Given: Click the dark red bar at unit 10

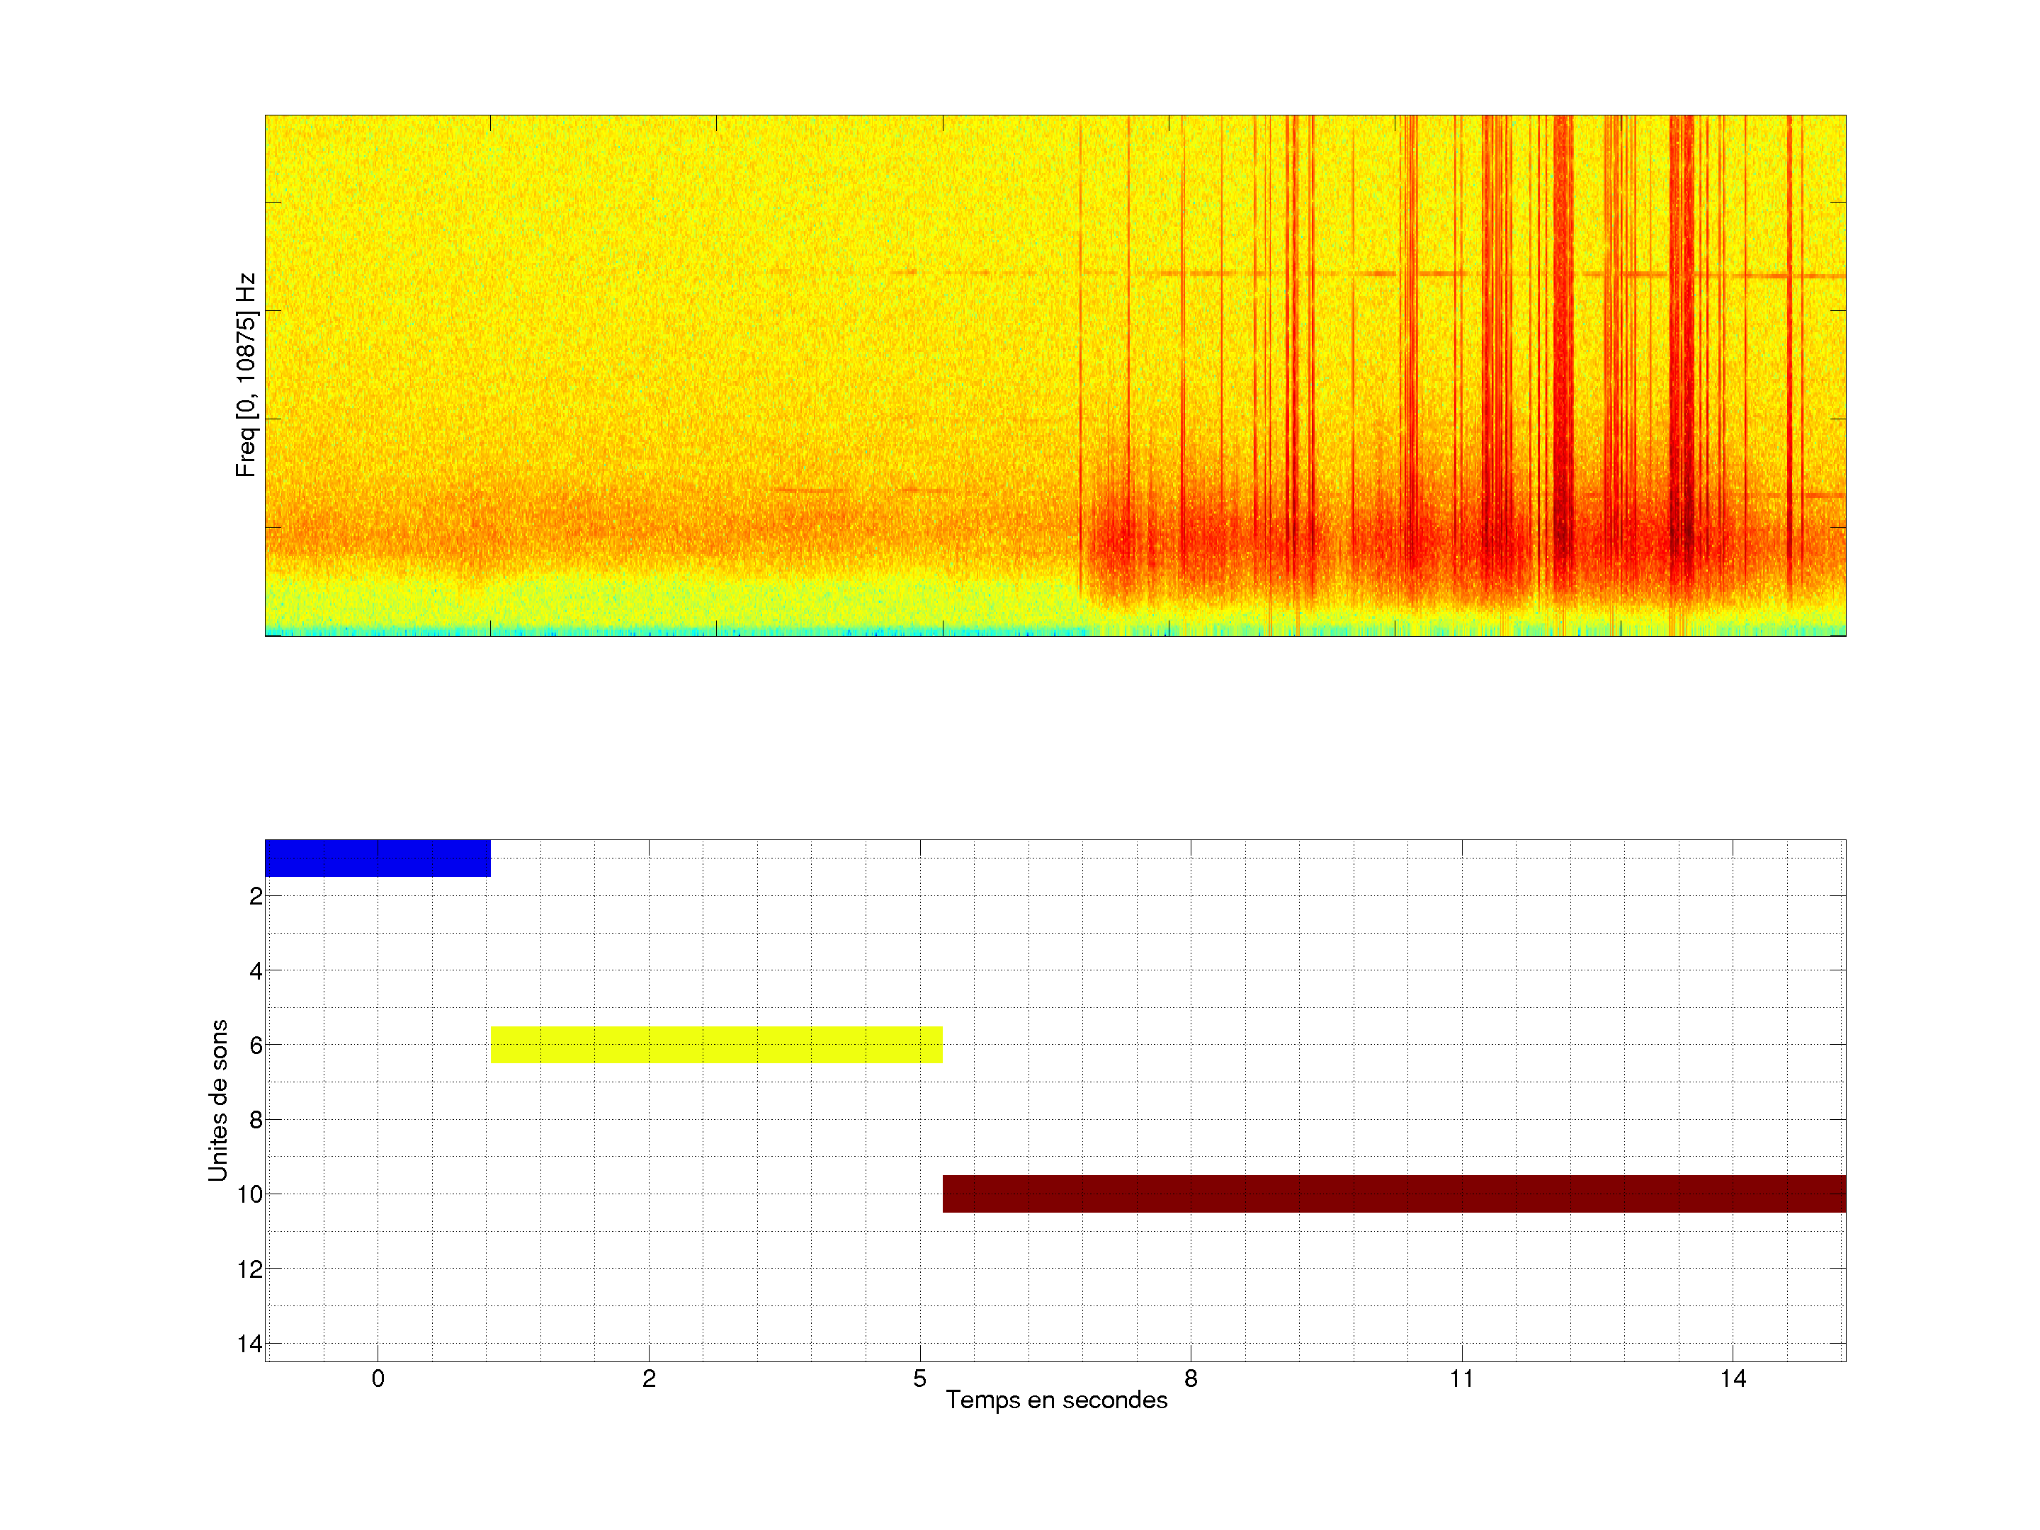Looking at the screenshot, I should 1393,1194.
